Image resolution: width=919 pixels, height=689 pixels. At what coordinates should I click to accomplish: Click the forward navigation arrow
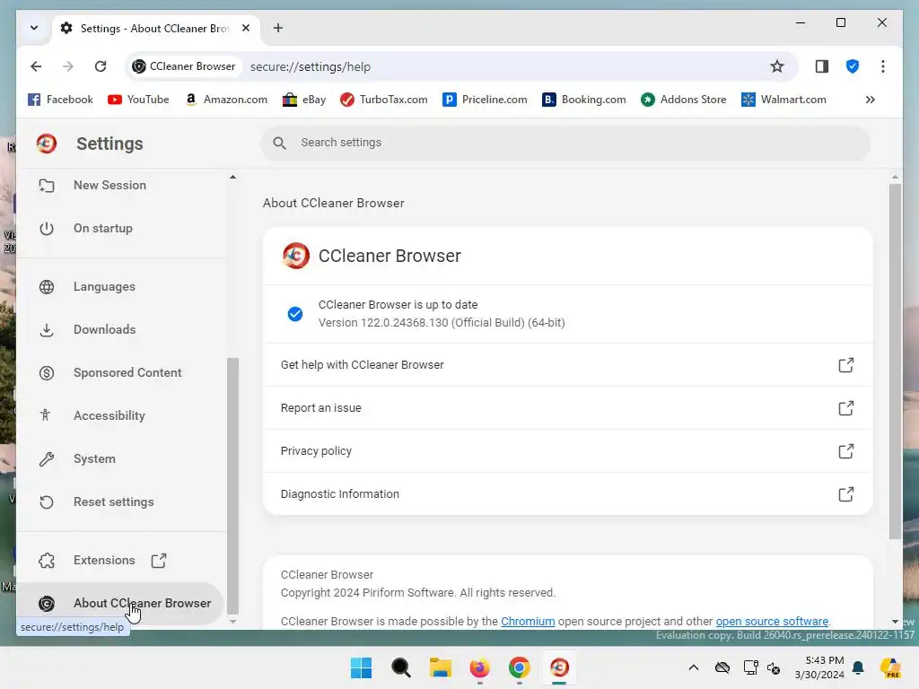coord(68,66)
